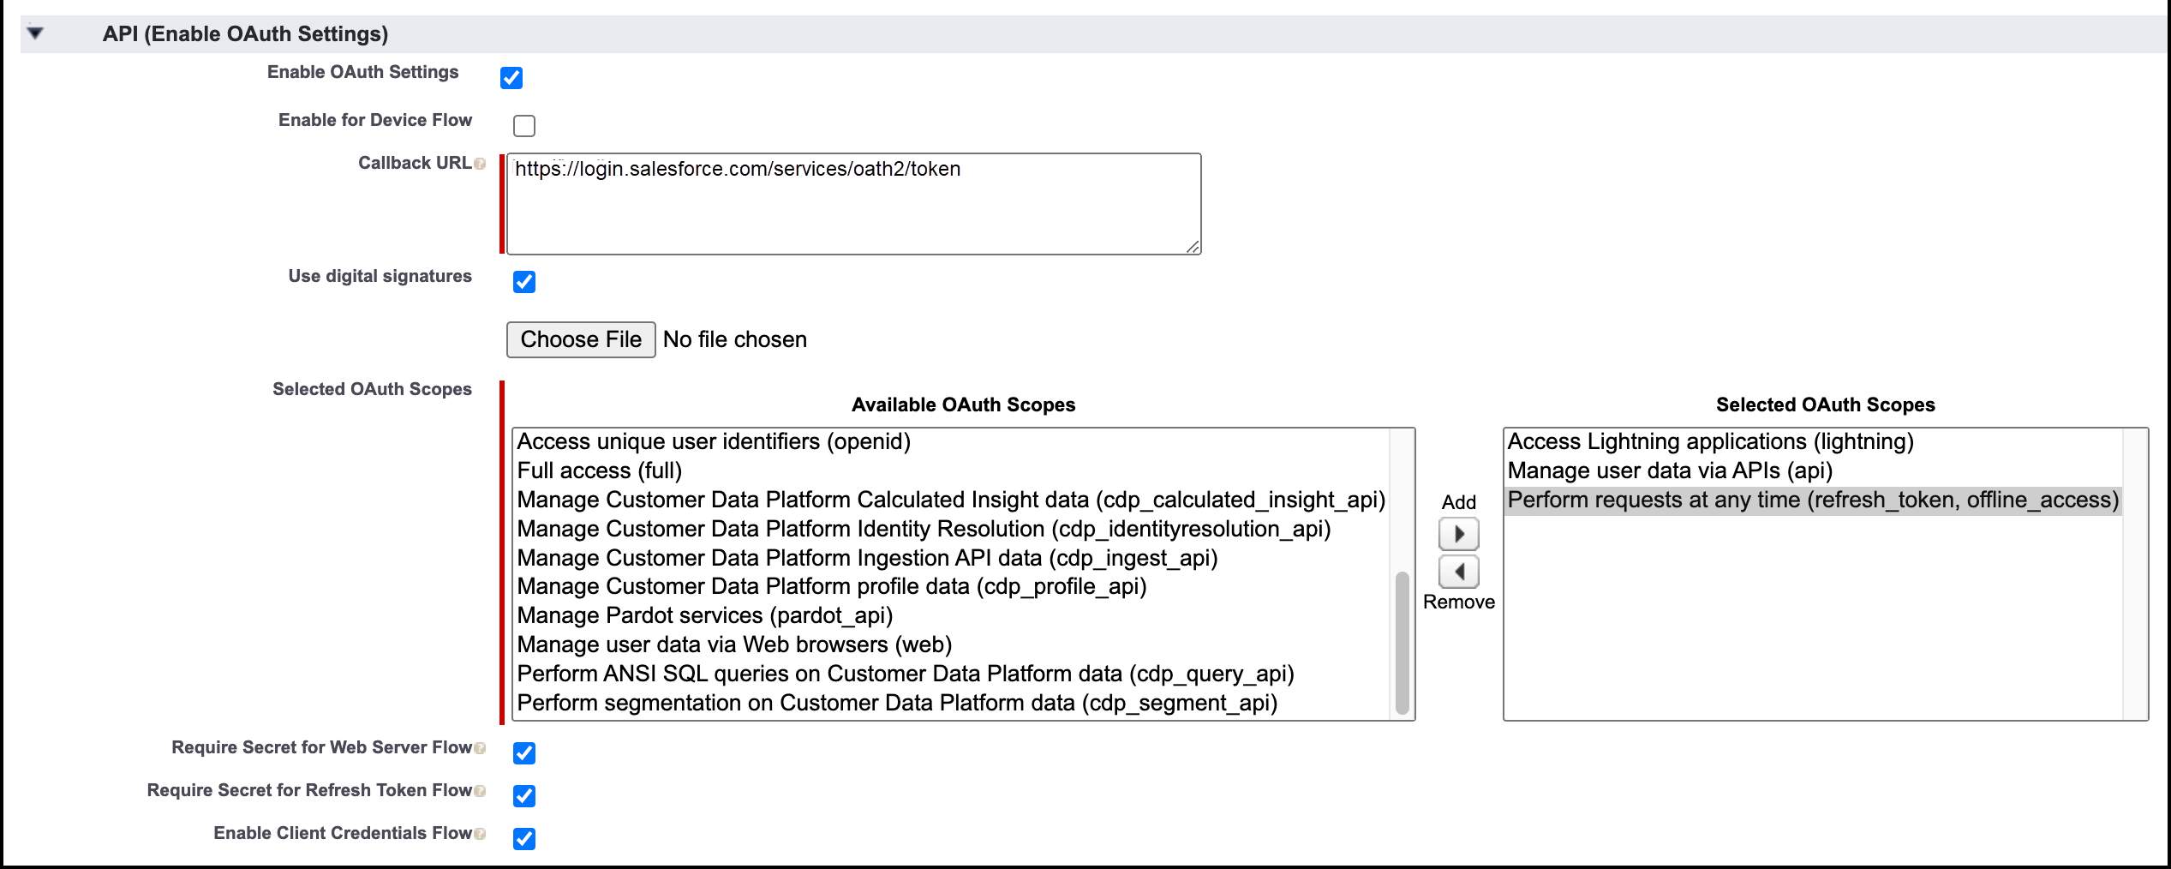Viewport: 2171px width, 869px height.
Task: Click help icon beside Require Secret for Web Server Flow
Action: [480, 748]
